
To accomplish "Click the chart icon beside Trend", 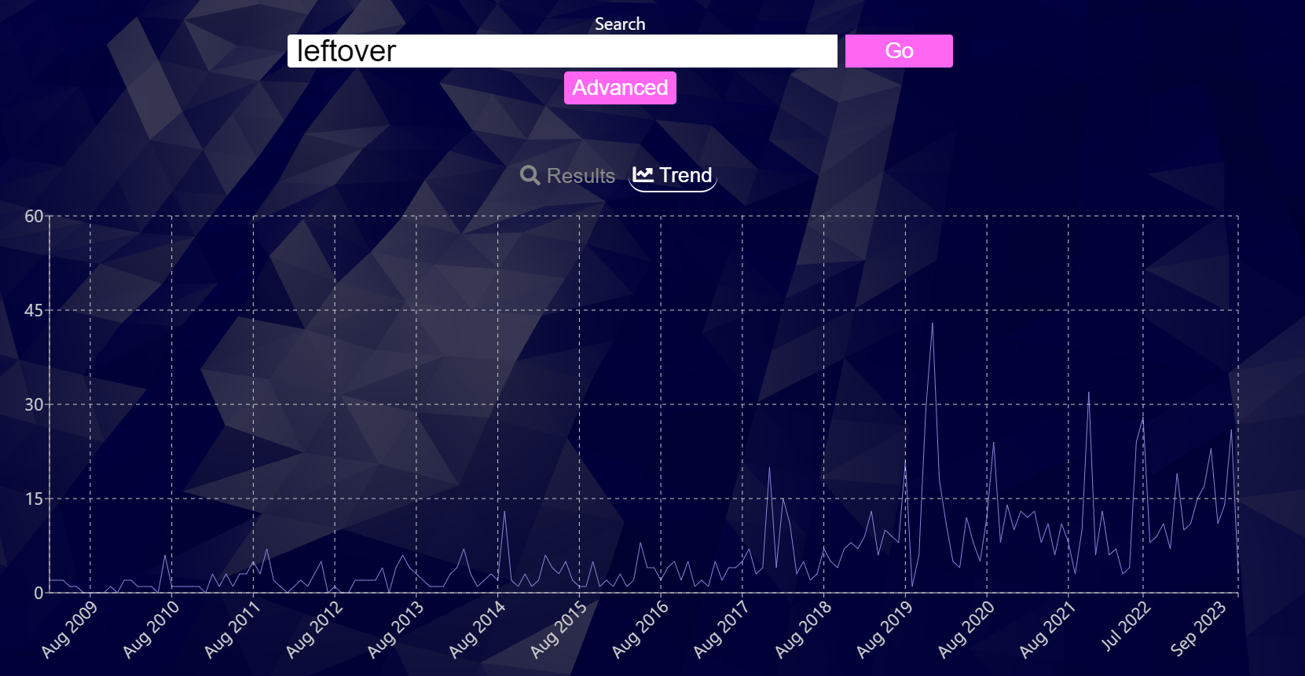I will click(x=643, y=174).
